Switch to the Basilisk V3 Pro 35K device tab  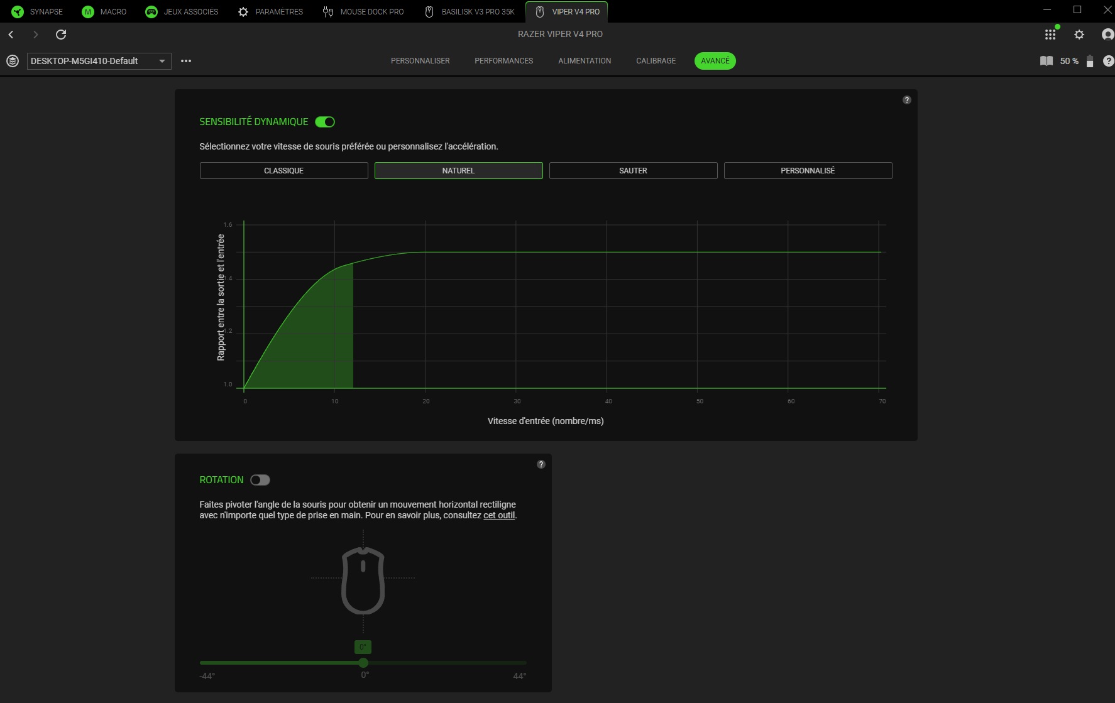[470, 12]
